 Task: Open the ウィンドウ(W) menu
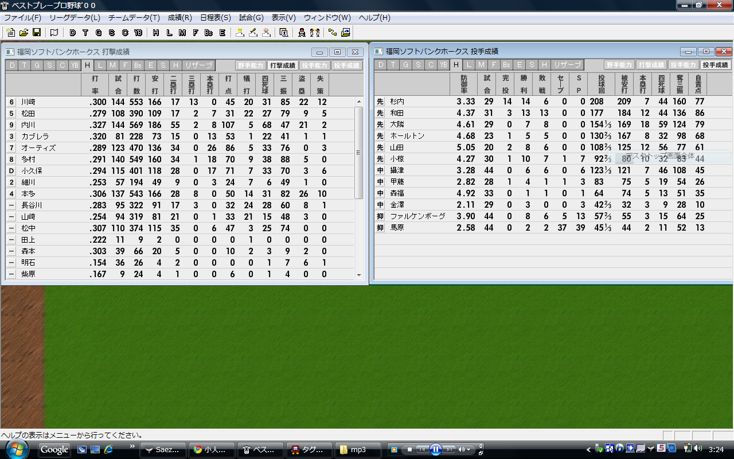click(327, 18)
